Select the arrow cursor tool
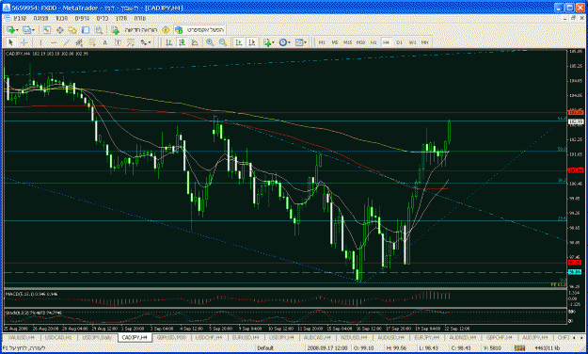Screen dimensions: 588x354 click(x=10, y=42)
